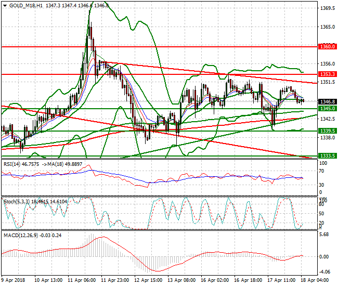Click the 16 Apr 02:00 time label
Screen dimensions: 338x286
coord(215,280)
